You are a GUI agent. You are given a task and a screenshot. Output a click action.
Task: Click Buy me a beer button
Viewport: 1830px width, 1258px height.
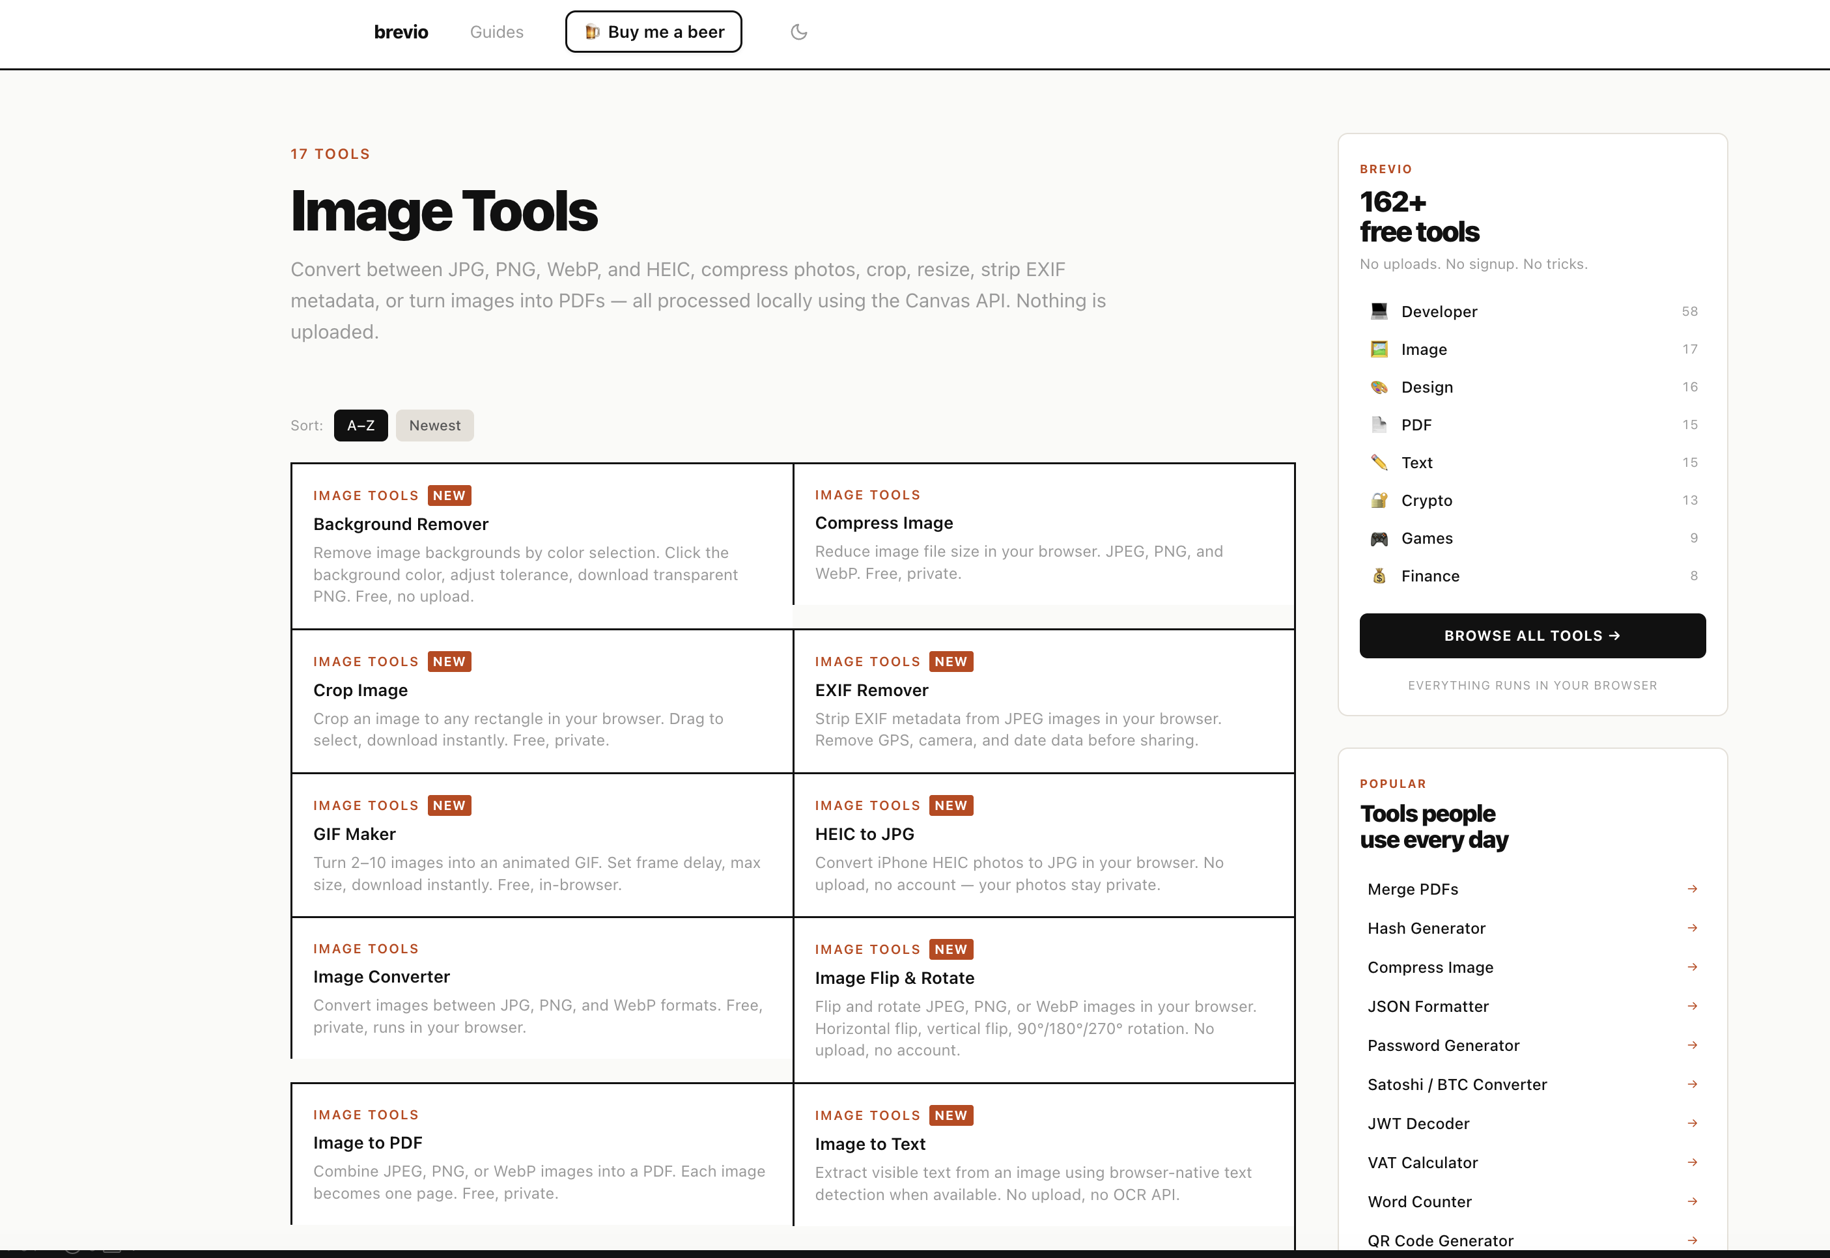coord(653,31)
